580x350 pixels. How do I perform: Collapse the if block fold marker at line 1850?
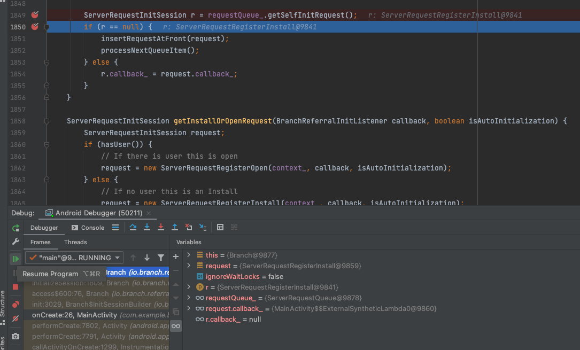tap(47, 27)
